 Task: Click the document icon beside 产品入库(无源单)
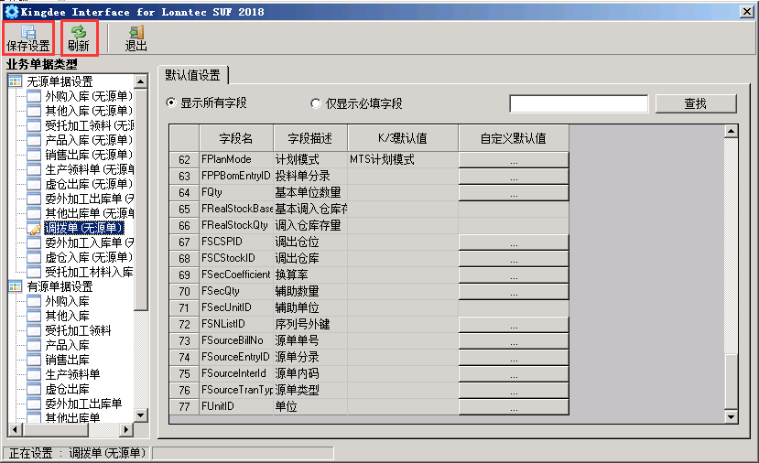click(x=34, y=140)
